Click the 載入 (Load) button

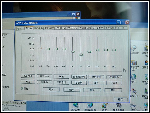(51, 89)
